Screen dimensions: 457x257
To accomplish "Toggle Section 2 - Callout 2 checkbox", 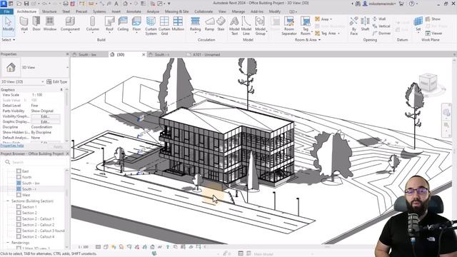I will 19,225.
